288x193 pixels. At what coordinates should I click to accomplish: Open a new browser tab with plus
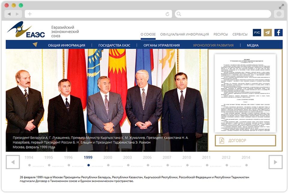tap(30, 14)
